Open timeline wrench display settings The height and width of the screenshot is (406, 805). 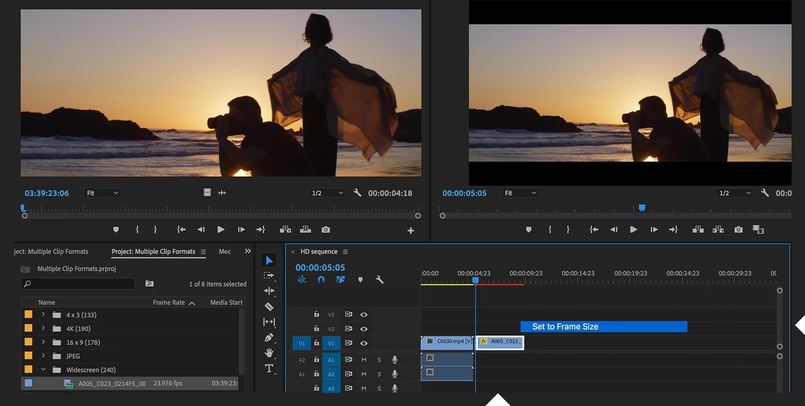379,280
